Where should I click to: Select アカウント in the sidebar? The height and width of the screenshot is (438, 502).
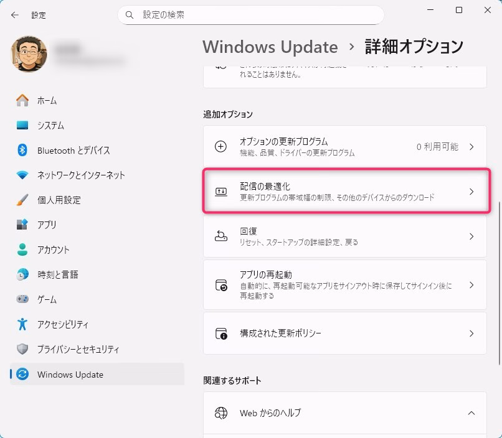53,249
